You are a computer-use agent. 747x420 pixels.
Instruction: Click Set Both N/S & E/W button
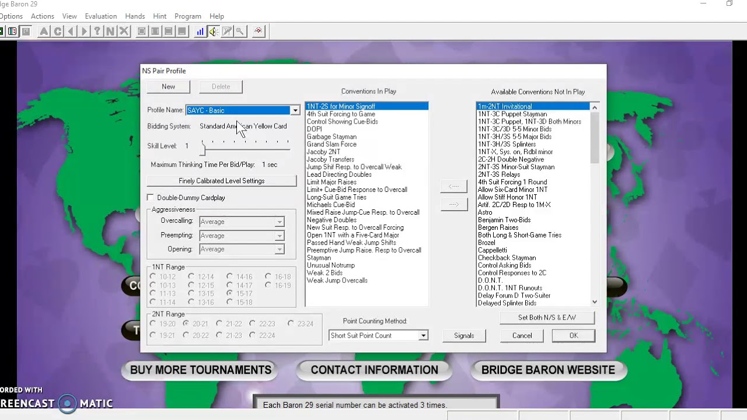click(x=547, y=317)
